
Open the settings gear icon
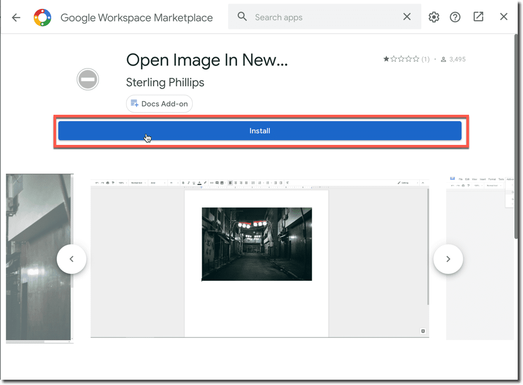(x=434, y=17)
